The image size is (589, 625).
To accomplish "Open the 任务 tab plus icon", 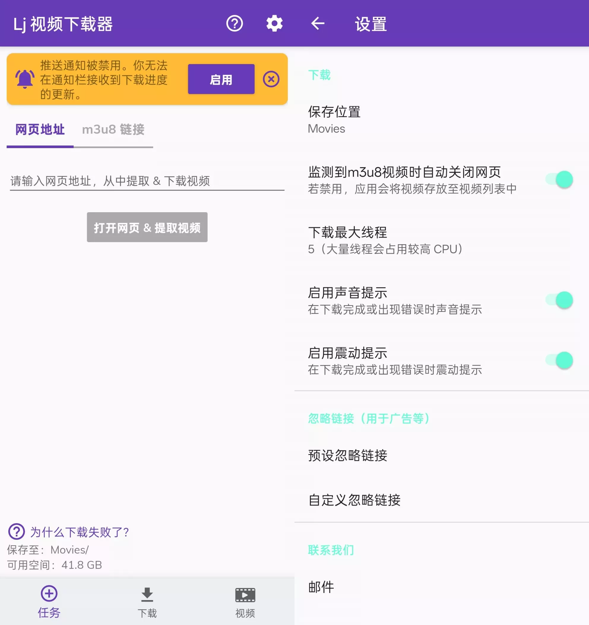I will 49,593.
